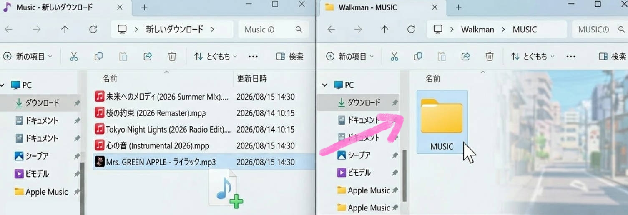The height and width of the screenshot is (215, 628).
Task: Focus the MUSICの search field
Action: (600, 30)
